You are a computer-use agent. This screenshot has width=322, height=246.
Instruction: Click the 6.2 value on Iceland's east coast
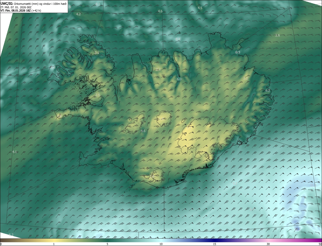pyautogui.click(x=268, y=91)
